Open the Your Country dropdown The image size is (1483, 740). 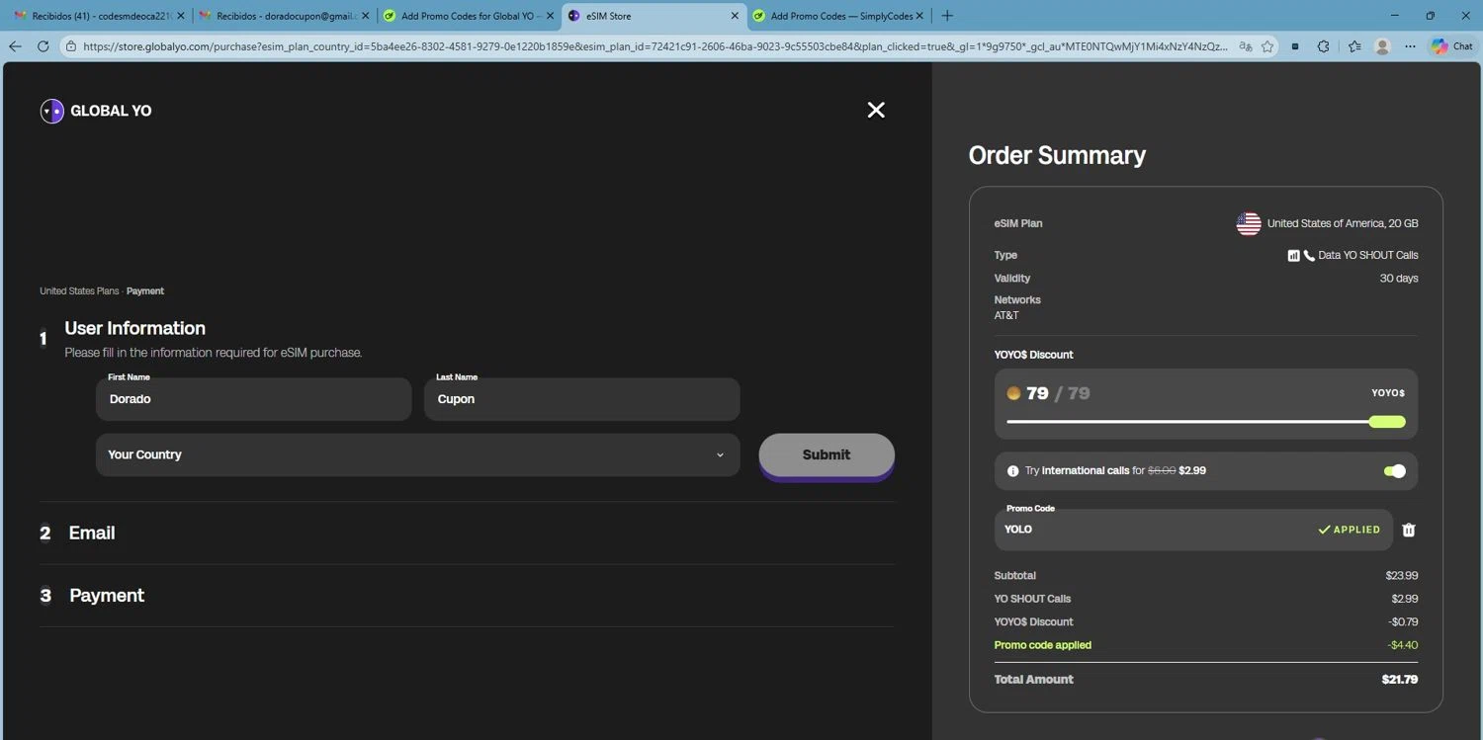[x=417, y=454]
